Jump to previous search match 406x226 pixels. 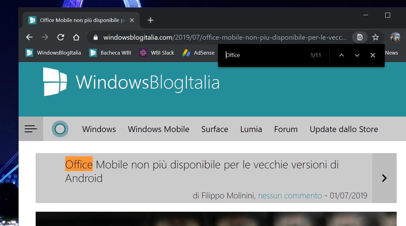click(341, 55)
